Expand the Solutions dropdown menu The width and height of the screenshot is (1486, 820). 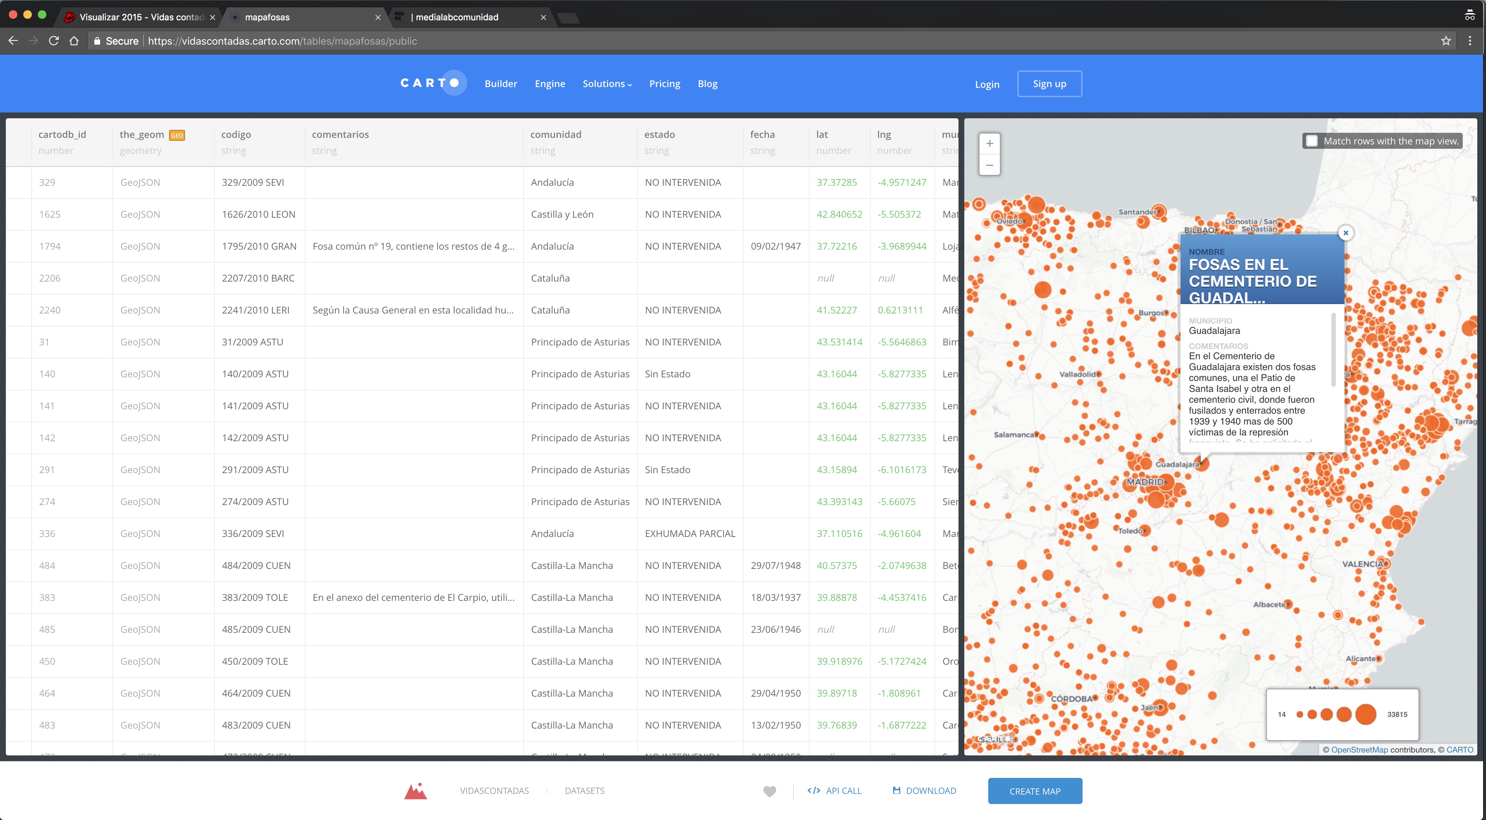pos(607,84)
